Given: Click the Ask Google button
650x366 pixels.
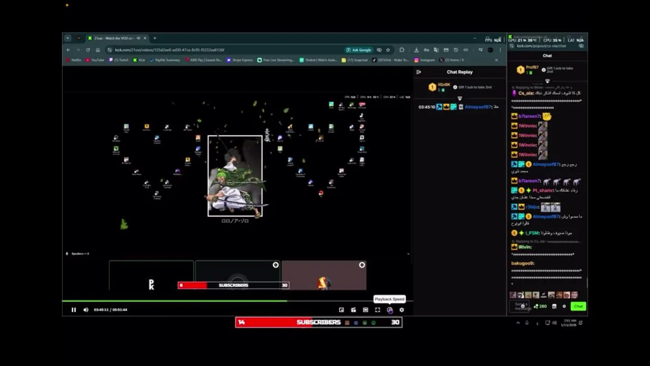Looking at the screenshot, I should (x=359, y=50).
